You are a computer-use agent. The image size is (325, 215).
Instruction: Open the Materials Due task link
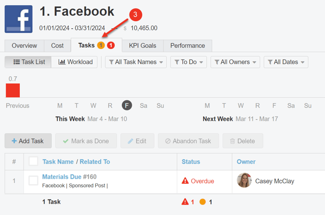point(62,177)
